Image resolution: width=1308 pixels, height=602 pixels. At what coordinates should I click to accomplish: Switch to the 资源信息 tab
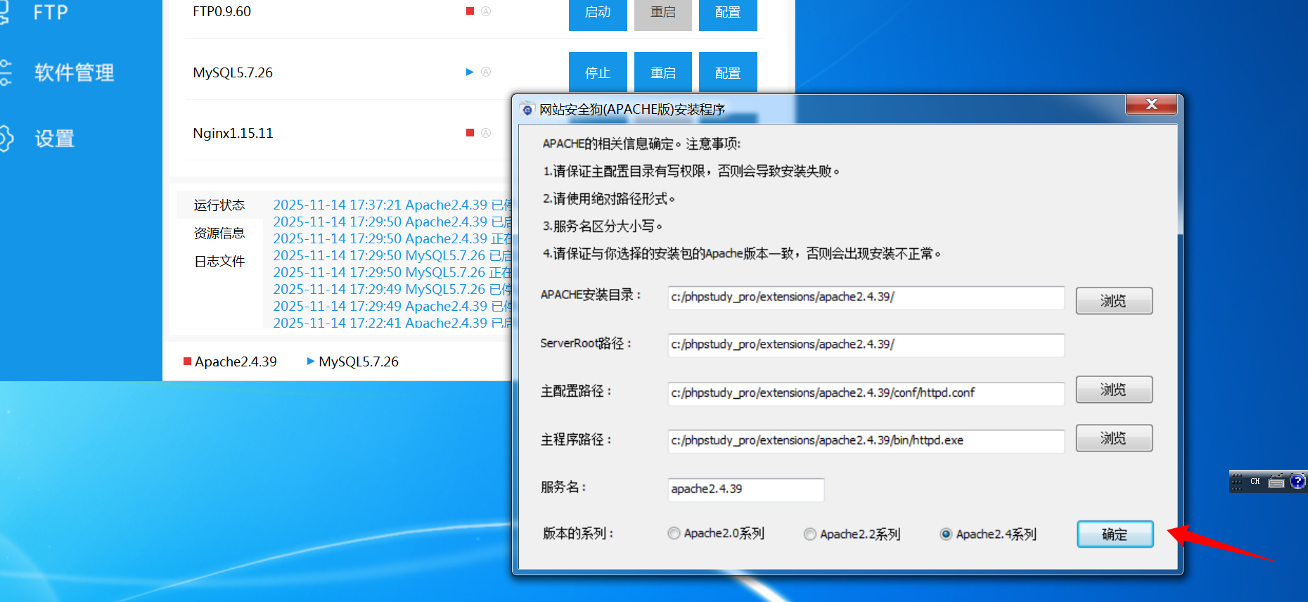click(219, 233)
